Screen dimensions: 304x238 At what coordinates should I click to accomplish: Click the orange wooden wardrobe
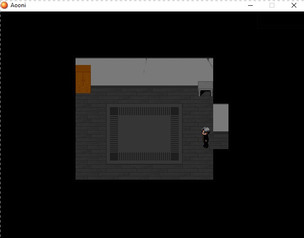(83, 79)
